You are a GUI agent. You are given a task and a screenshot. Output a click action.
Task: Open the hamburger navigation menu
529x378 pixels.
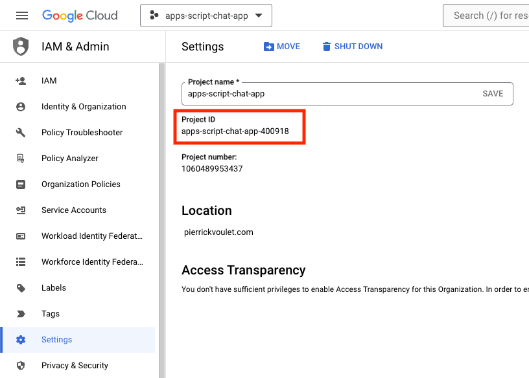pyautogui.click(x=22, y=16)
